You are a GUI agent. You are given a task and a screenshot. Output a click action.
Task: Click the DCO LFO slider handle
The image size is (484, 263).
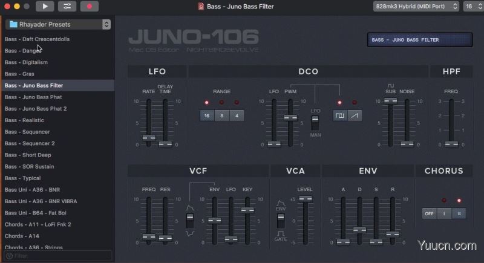274,144
